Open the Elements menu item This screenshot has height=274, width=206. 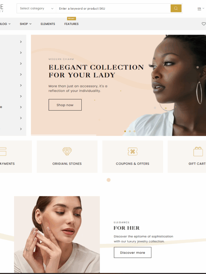click(48, 24)
